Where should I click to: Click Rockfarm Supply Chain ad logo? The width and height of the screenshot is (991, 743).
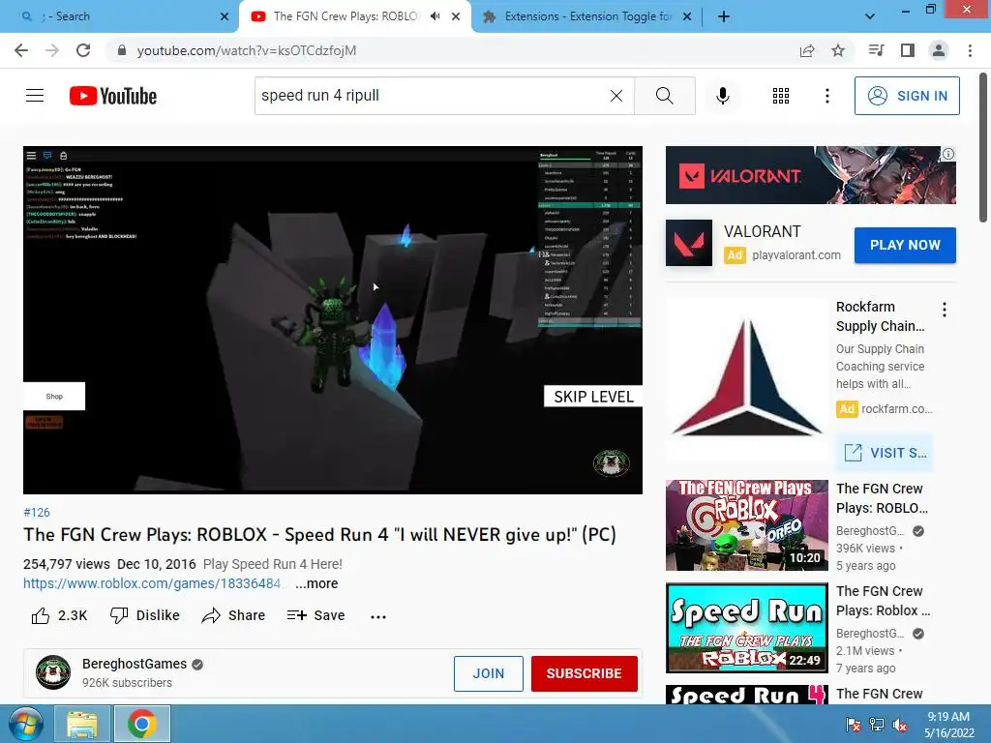pos(746,378)
